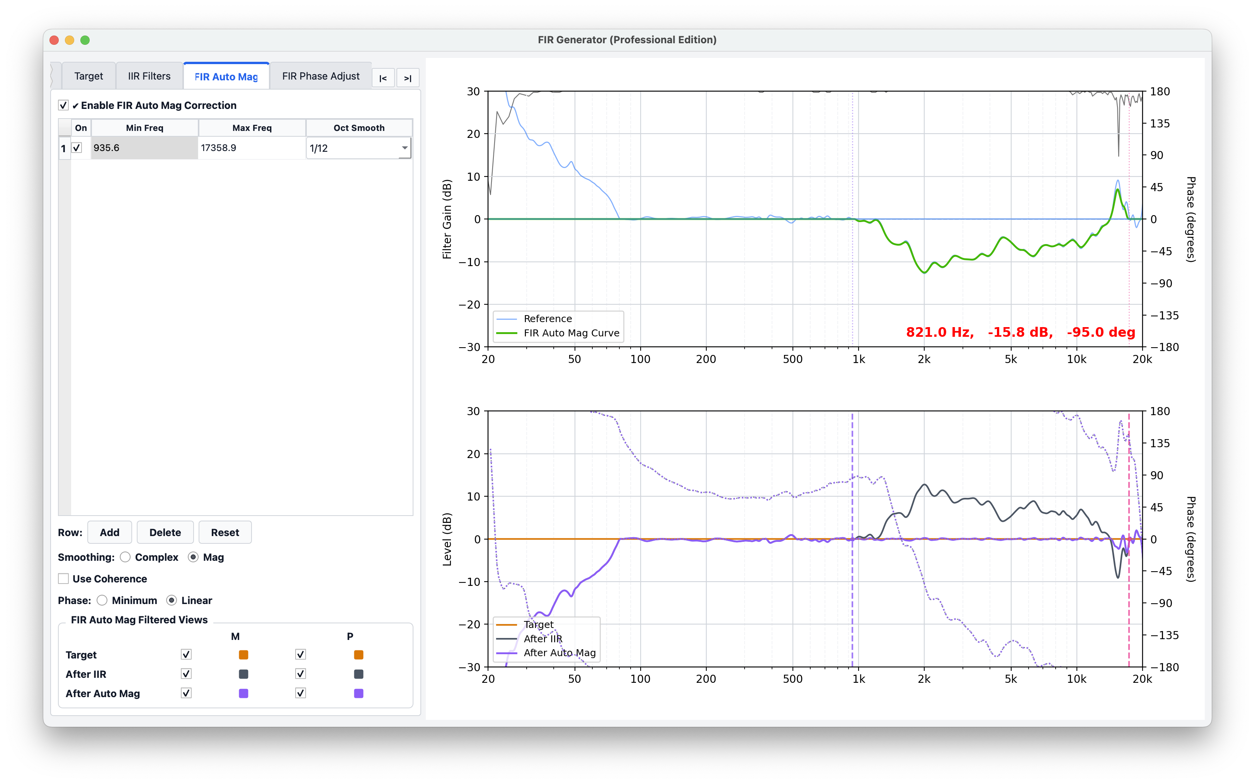Click the Max Freq field 17358.9
The image size is (1255, 784).
pyautogui.click(x=252, y=148)
